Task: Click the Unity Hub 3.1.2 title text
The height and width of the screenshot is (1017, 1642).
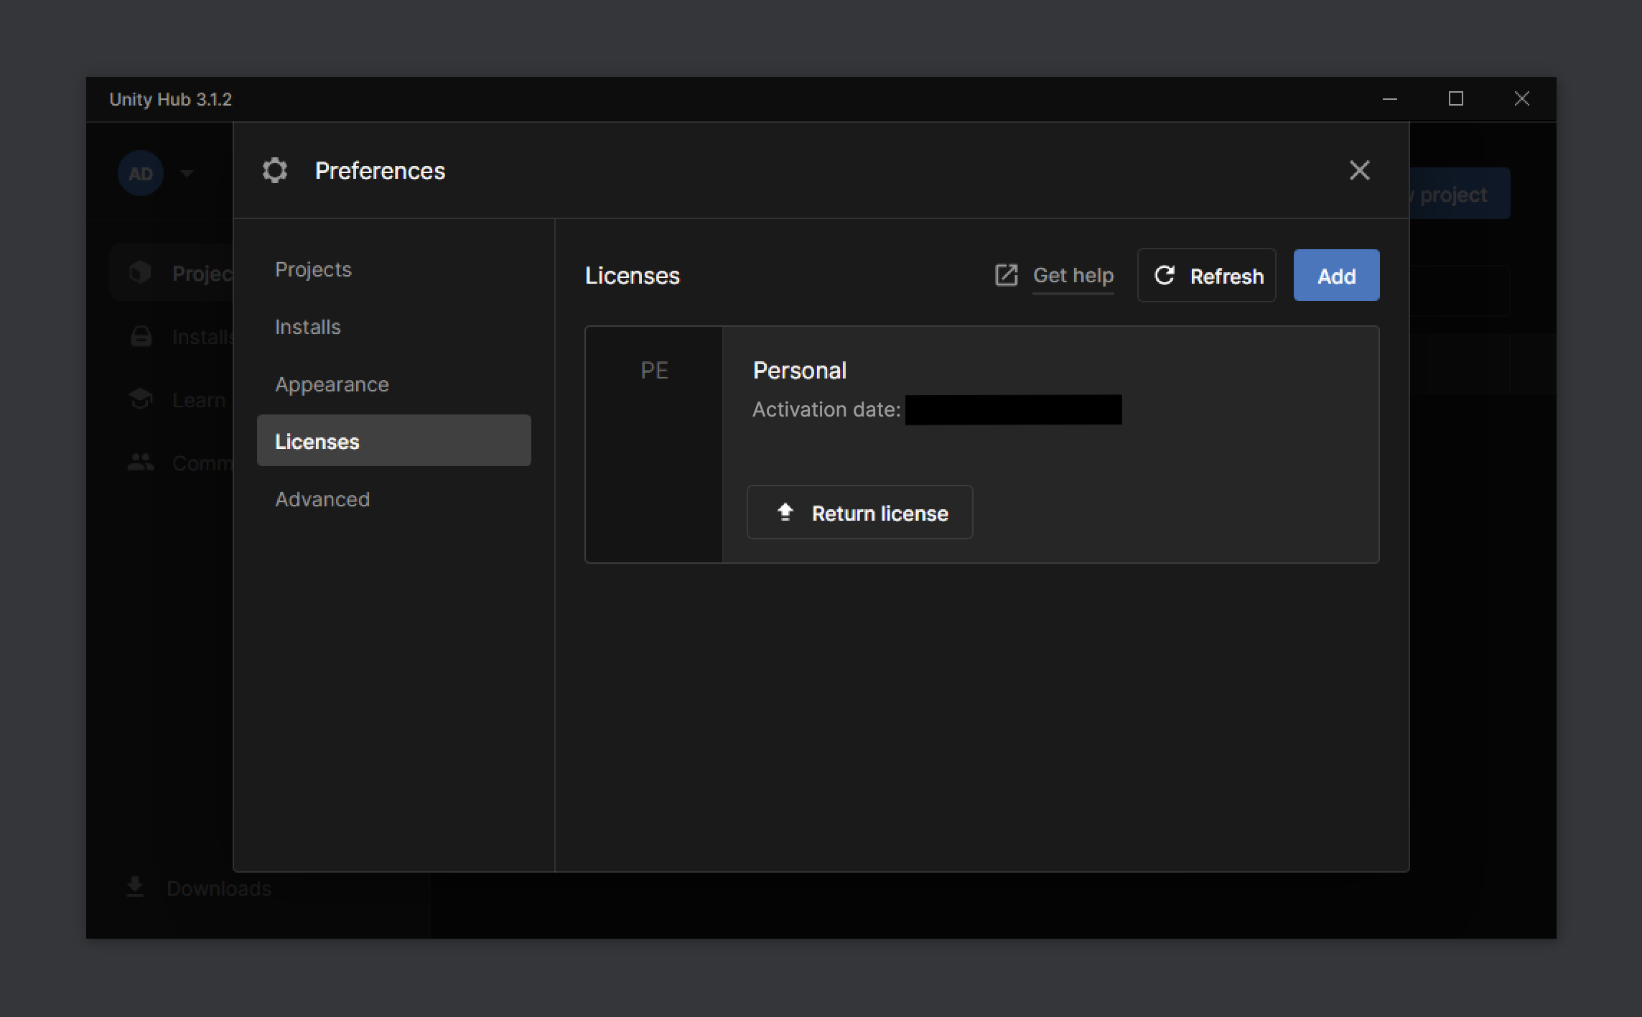Action: tap(170, 99)
